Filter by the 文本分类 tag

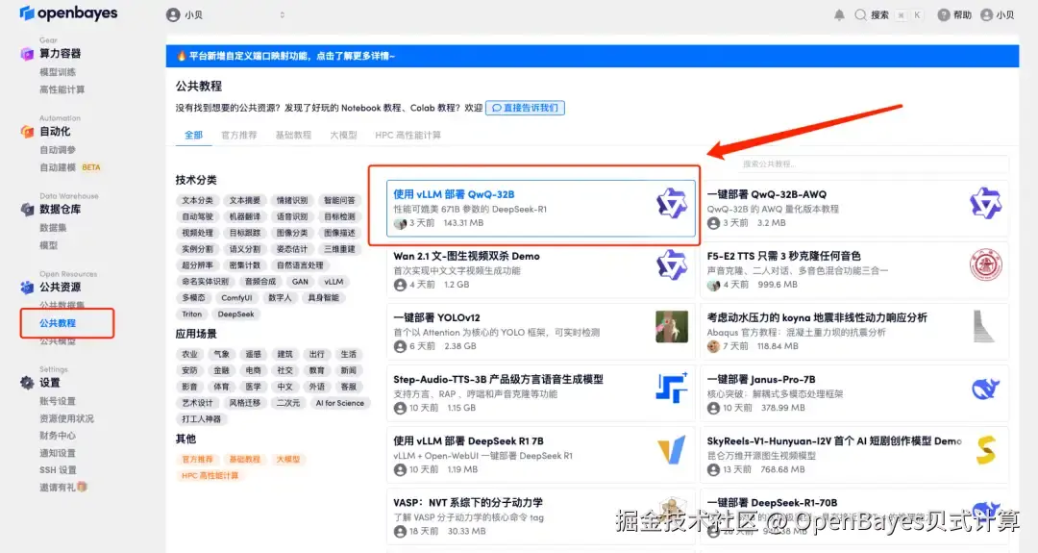(x=197, y=200)
